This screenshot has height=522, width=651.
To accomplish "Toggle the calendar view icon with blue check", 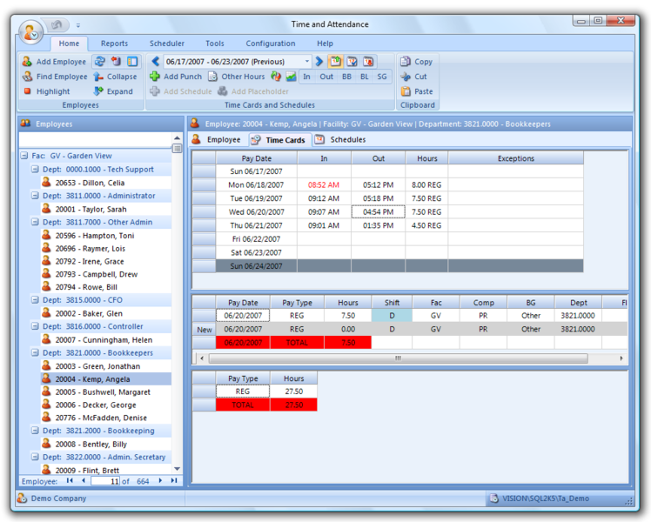I will point(352,62).
